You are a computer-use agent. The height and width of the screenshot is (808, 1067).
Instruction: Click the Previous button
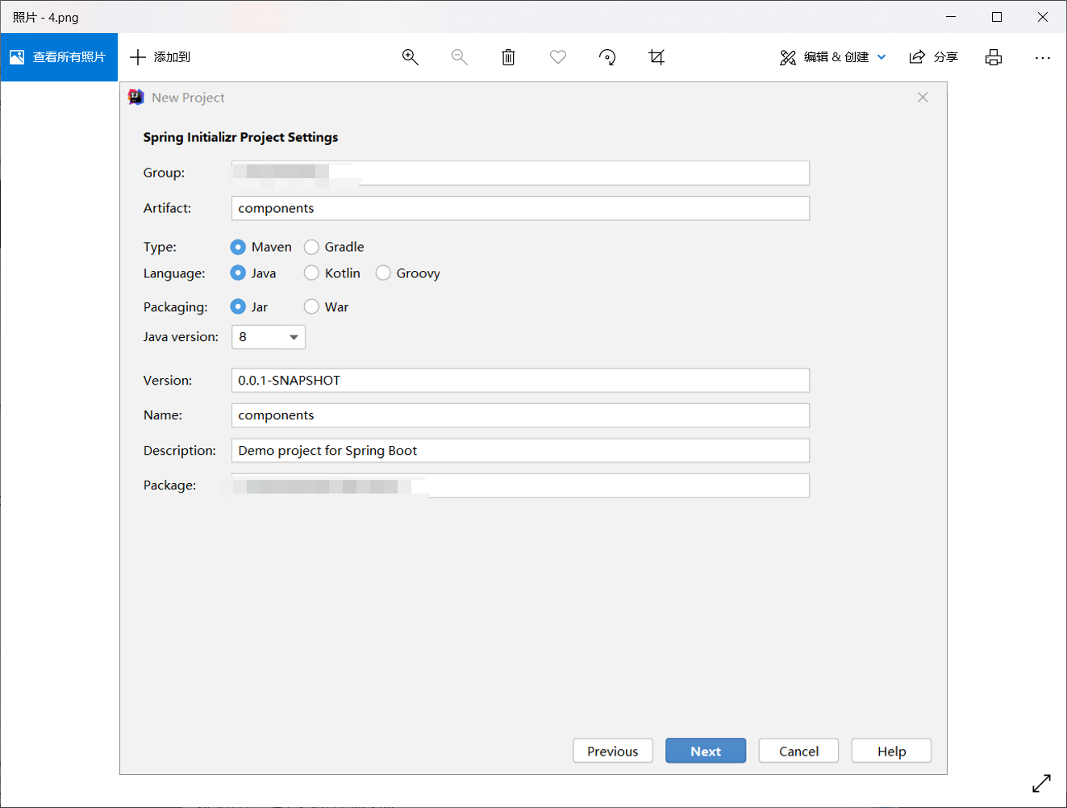[613, 751]
